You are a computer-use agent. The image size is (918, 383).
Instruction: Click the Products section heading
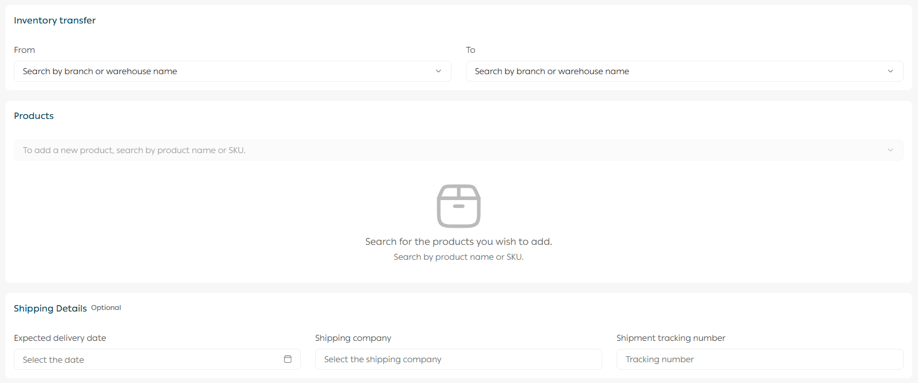point(34,116)
